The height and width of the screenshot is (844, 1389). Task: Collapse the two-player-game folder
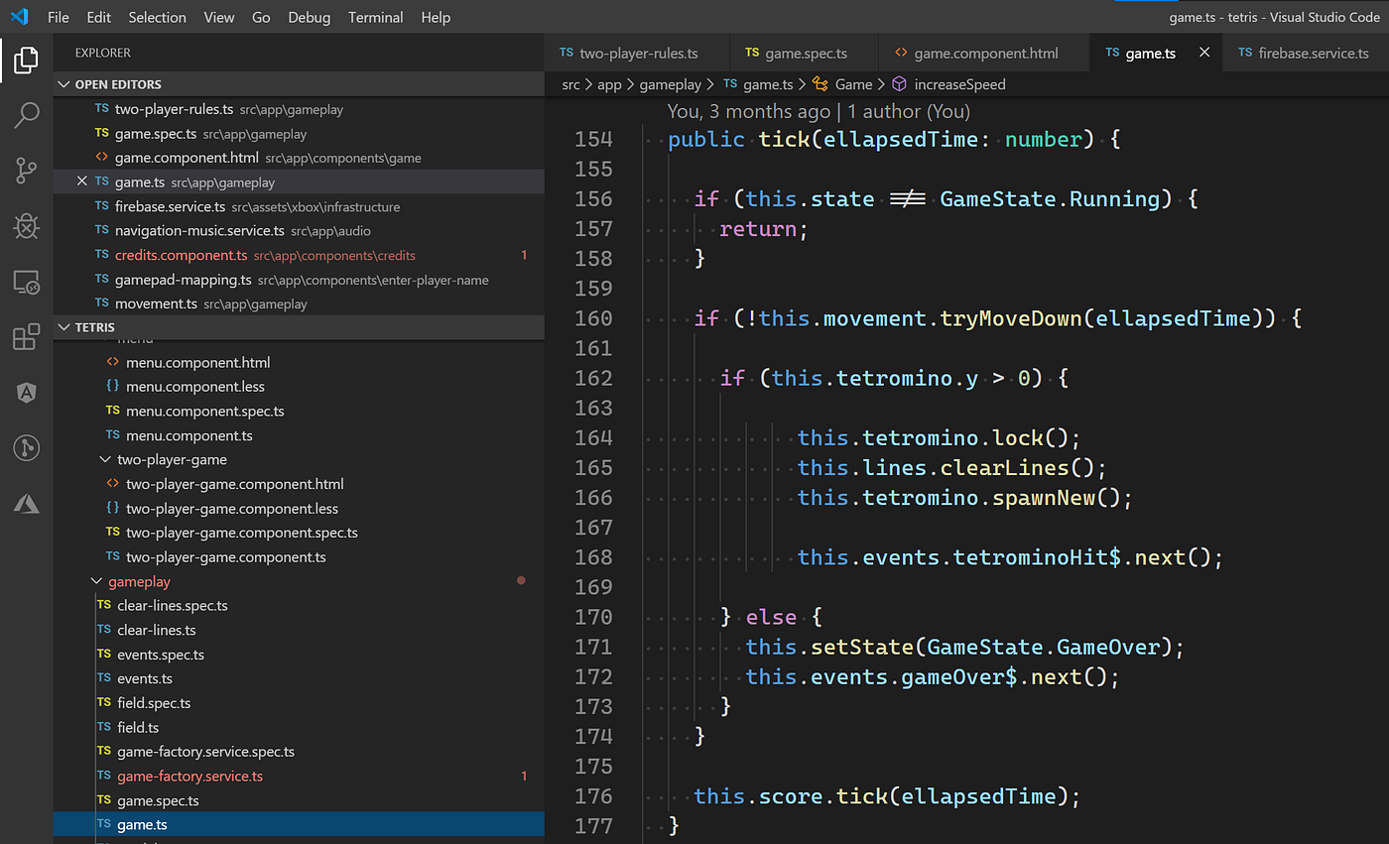[x=105, y=458]
